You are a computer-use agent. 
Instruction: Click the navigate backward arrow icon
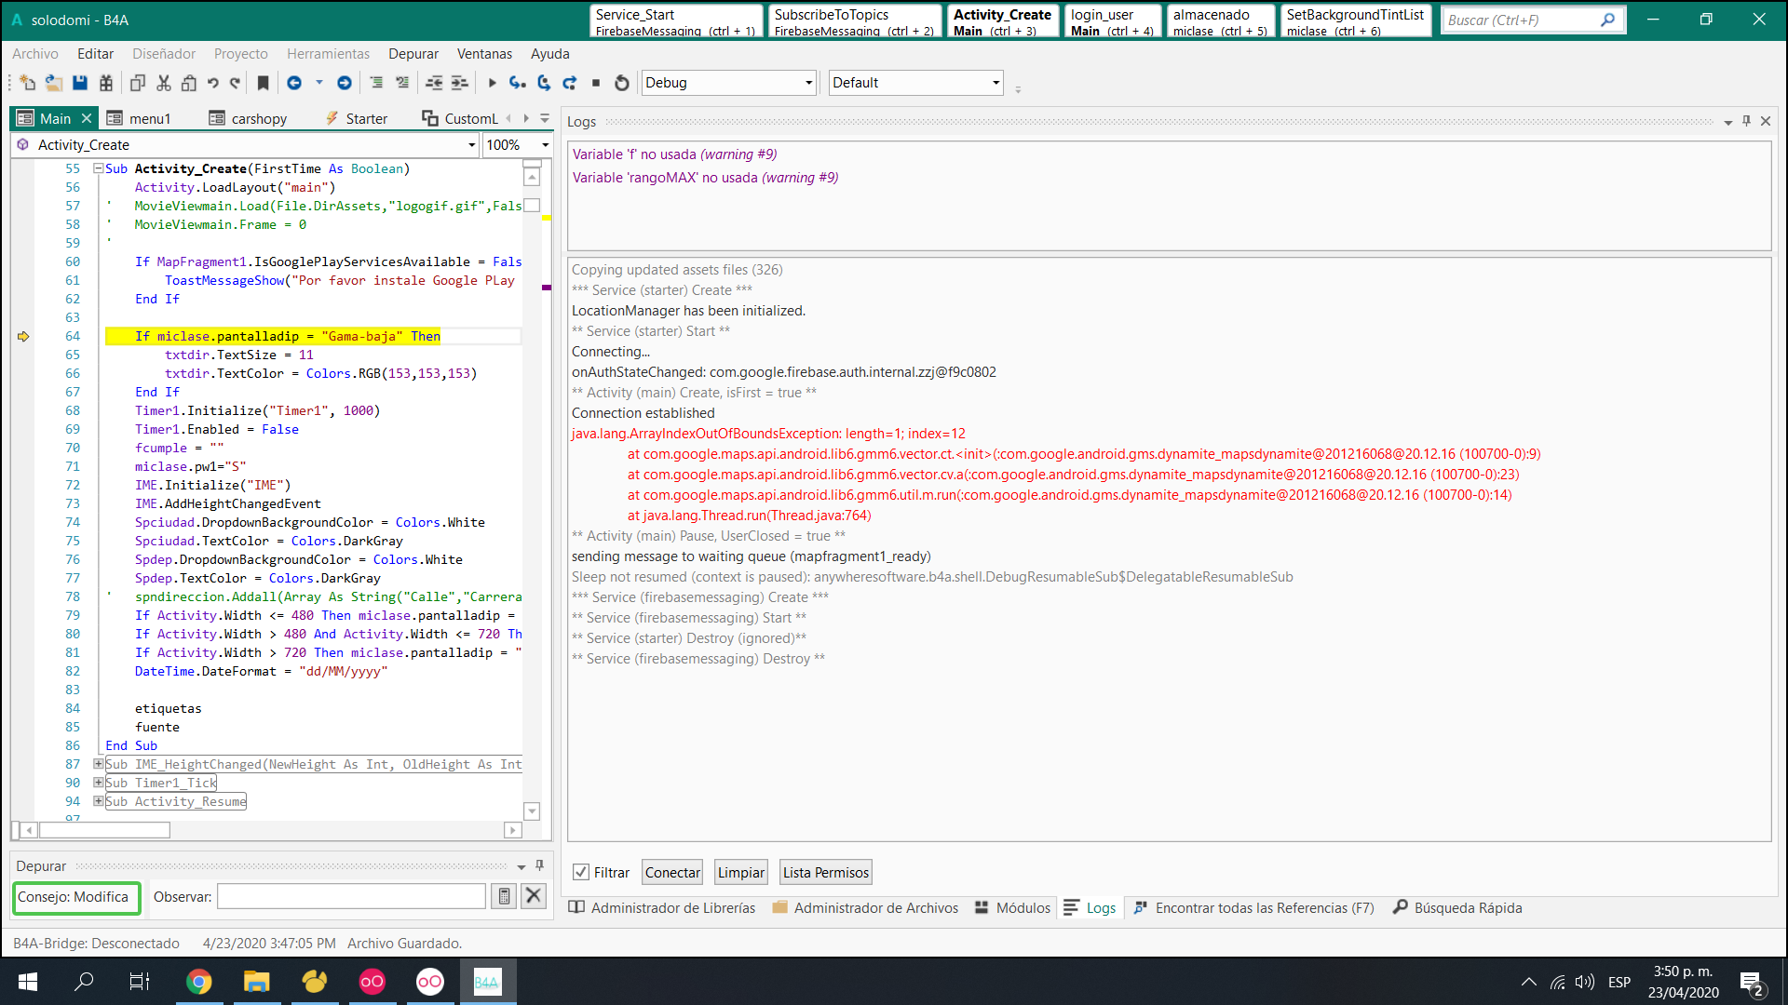point(294,84)
